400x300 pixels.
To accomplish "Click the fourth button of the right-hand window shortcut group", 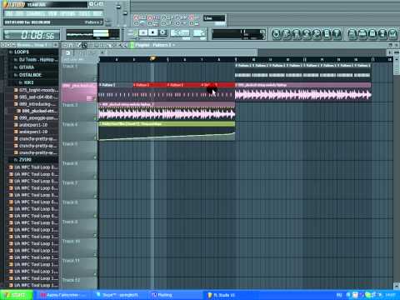I will point(382,34).
